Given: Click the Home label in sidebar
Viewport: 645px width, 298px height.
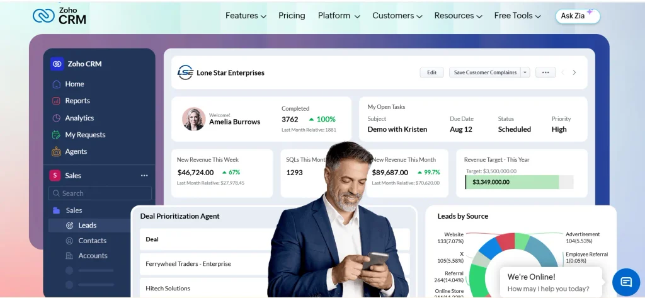Looking at the screenshot, I should pos(74,84).
